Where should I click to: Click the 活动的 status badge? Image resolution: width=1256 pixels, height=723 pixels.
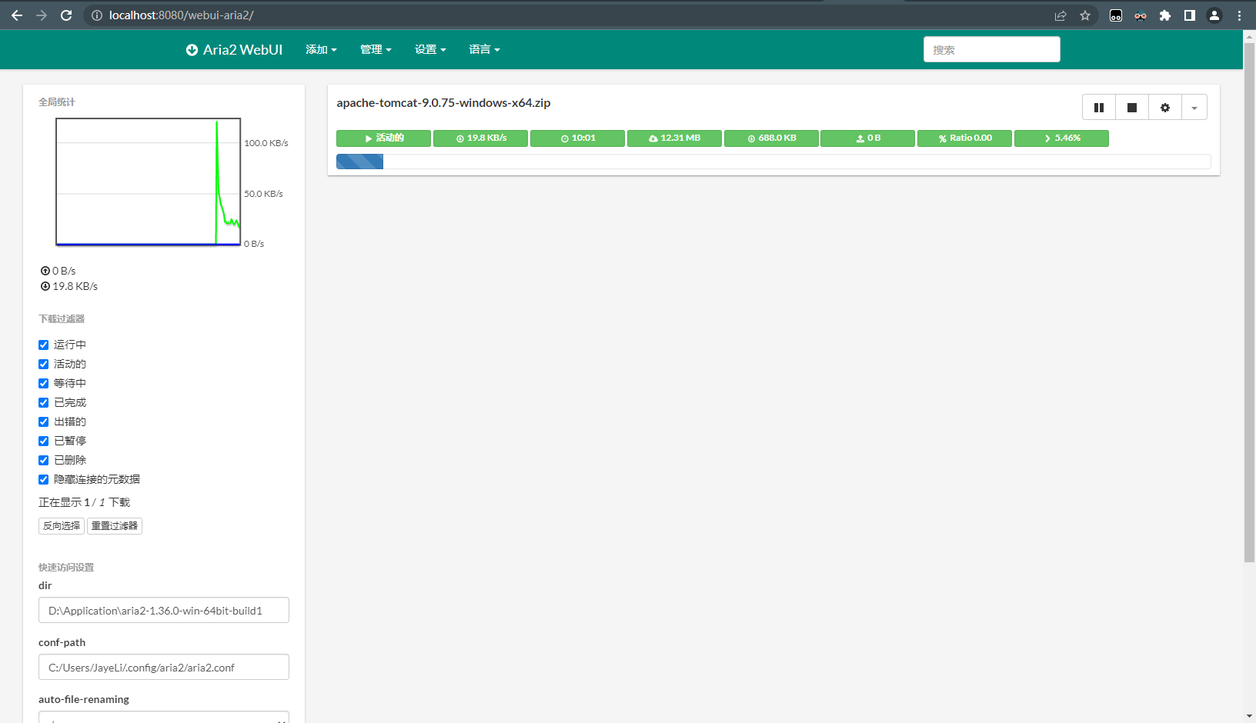pyautogui.click(x=383, y=138)
